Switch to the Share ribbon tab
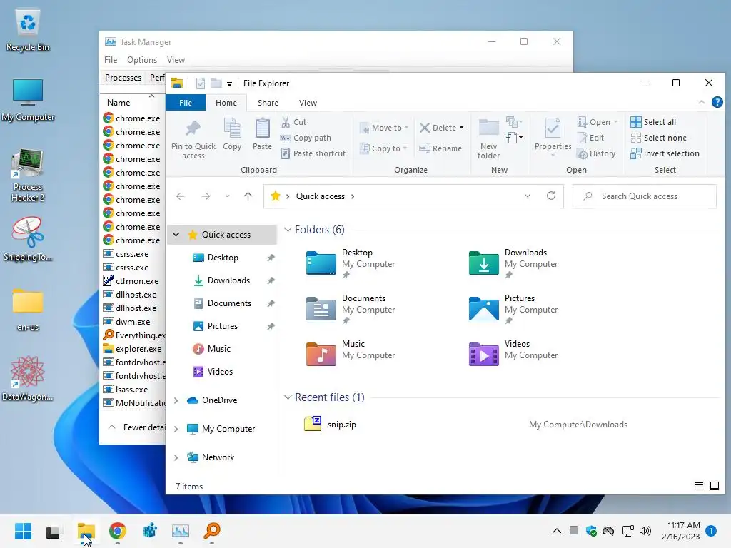 [268, 103]
